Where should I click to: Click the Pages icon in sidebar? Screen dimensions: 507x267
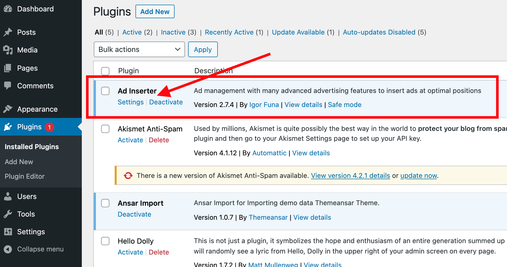pyautogui.click(x=8, y=68)
